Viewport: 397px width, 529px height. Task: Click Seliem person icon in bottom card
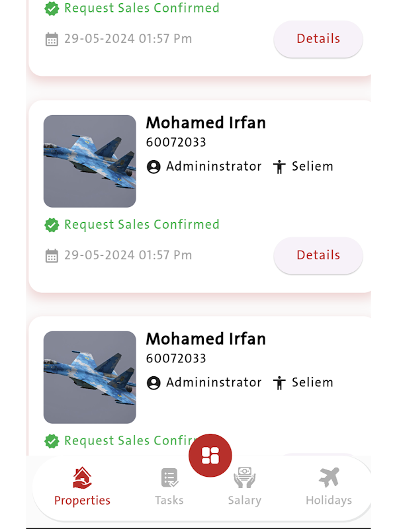click(x=279, y=383)
